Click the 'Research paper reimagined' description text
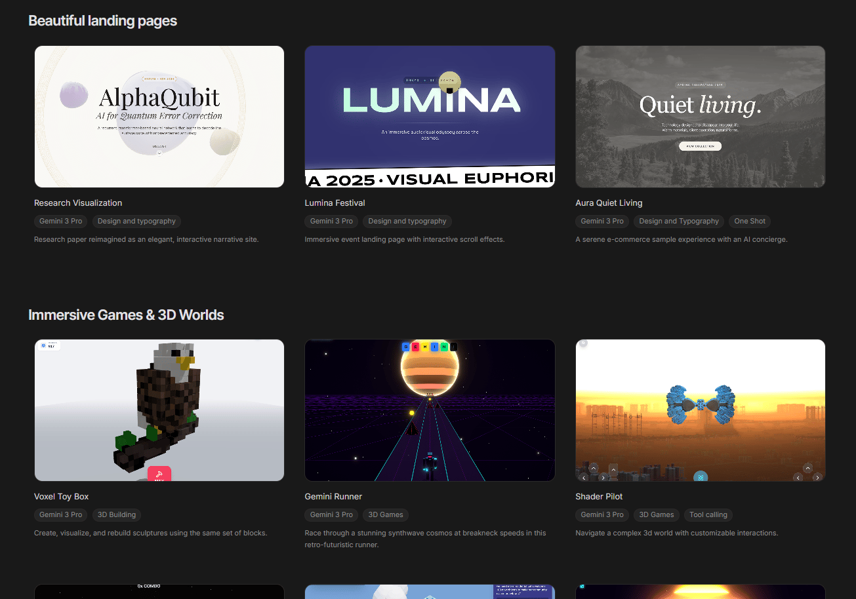The width and height of the screenshot is (856, 599). click(x=146, y=240)
